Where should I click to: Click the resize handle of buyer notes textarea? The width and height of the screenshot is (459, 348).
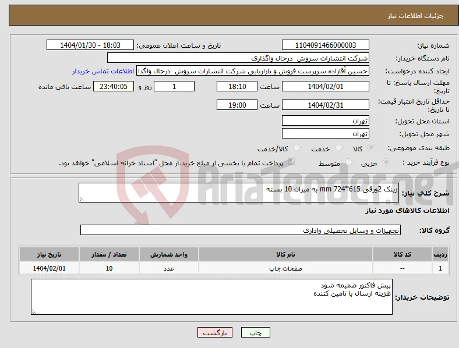pos(34,312)
